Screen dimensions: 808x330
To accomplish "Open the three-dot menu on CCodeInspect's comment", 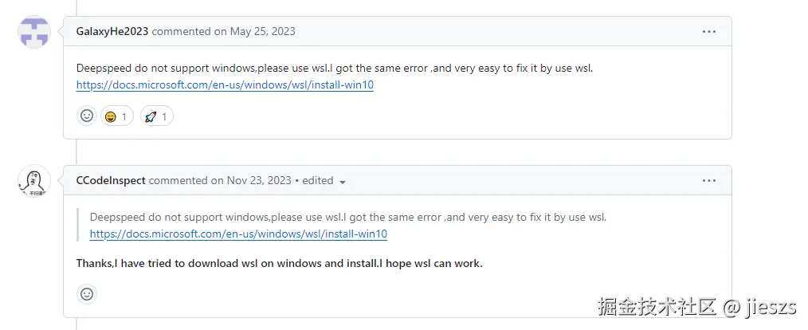I will pos(708,181).
